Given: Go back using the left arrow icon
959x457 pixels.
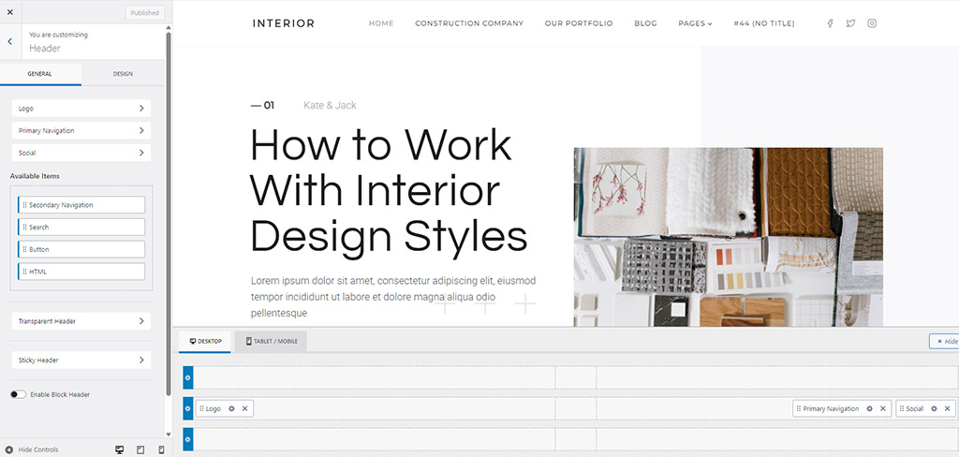Looking at the screenshot, I should coord(9,41).
